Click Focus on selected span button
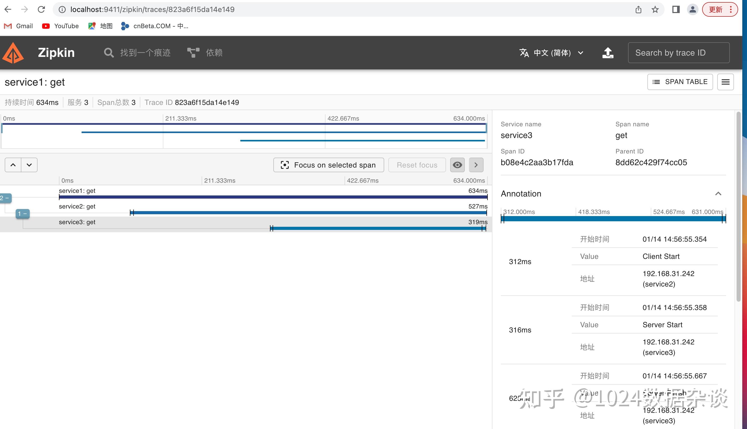 click(x=328, y=165)
